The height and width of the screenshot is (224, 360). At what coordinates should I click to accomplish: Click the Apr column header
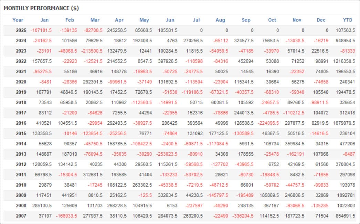[119, 20]
